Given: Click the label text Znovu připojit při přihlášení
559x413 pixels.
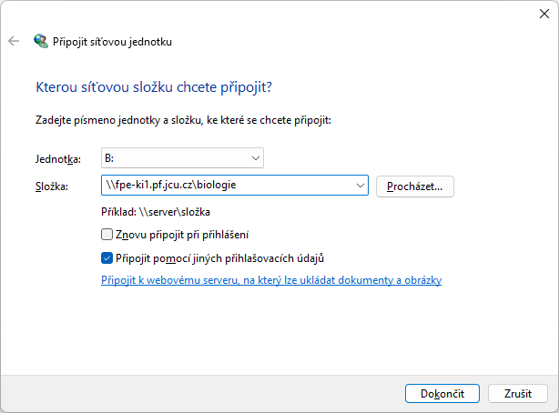Looking at the screenshot, I should (182, 235).
